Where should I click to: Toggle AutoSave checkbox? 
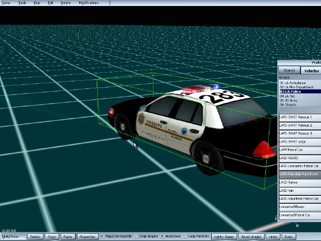pos(162,236)
